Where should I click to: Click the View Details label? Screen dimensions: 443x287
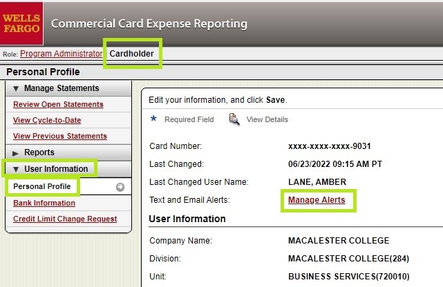[x=267, y=119]
